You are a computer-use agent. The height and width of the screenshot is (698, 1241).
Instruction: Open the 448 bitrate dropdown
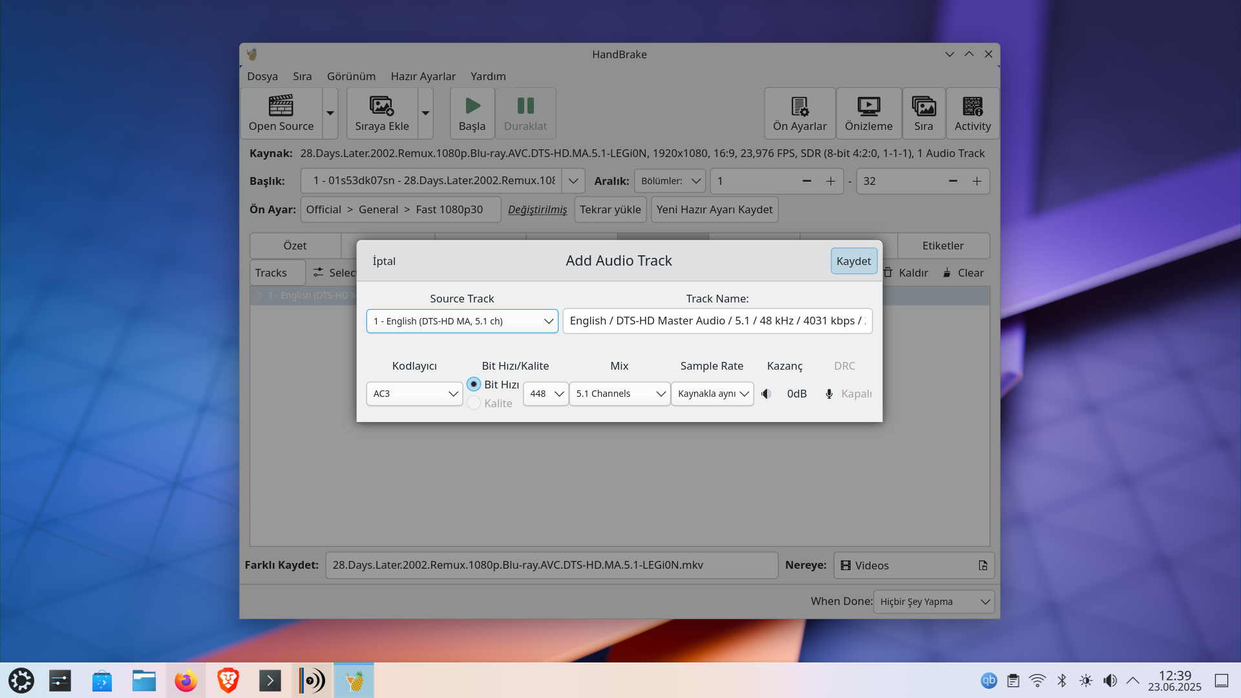[546, 394]
